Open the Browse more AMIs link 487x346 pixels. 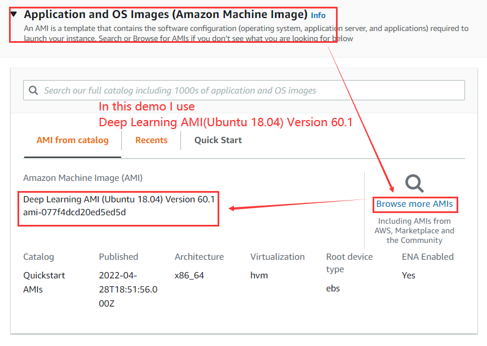coord(415,204)
